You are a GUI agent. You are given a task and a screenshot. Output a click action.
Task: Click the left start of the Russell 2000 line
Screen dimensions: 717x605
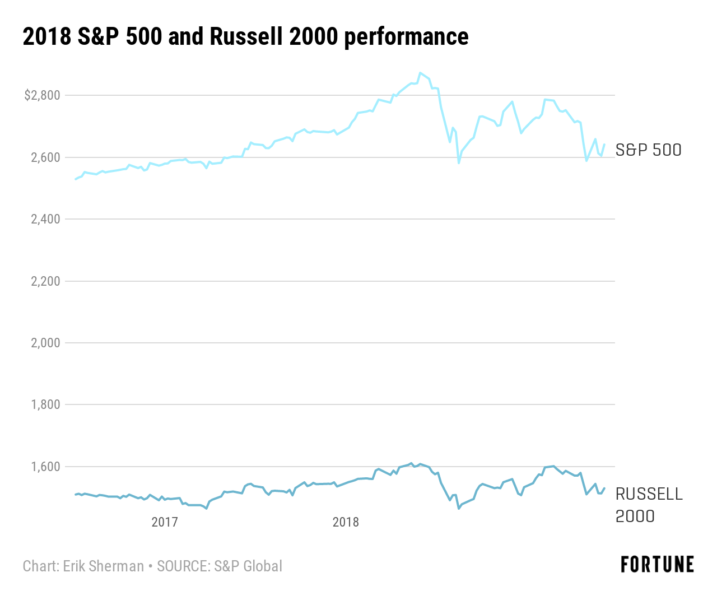tap(76, 494)
